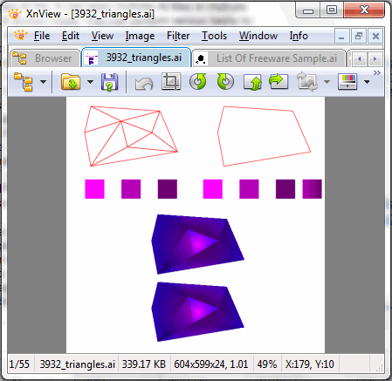Open the dropdown beside the resize icon

click(327, 82)
